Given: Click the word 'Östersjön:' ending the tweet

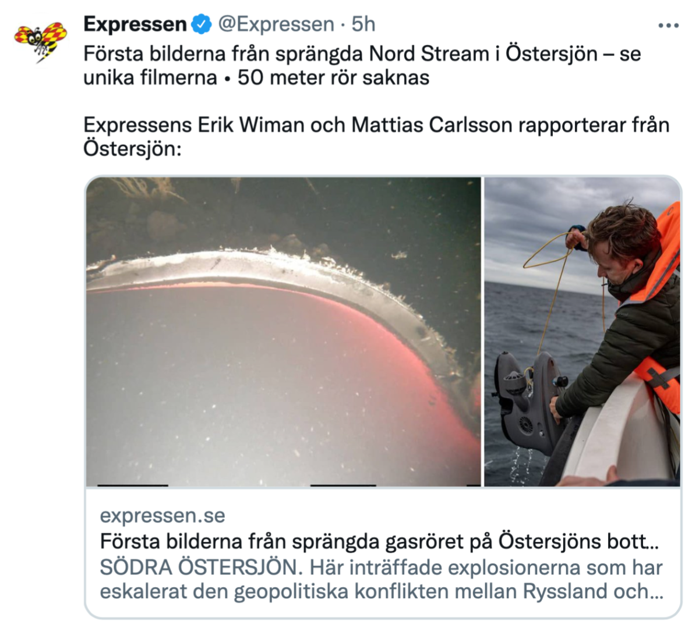Looking at the screenshot, I should click(x=133, y=148).
